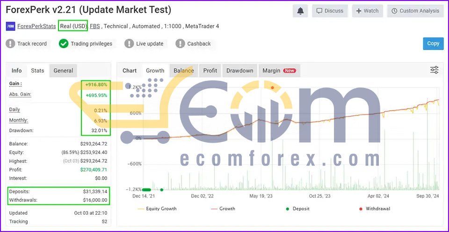Screen dimensions: 449x232
Task: Toggle the Deposit legend series
Action: 298,209
